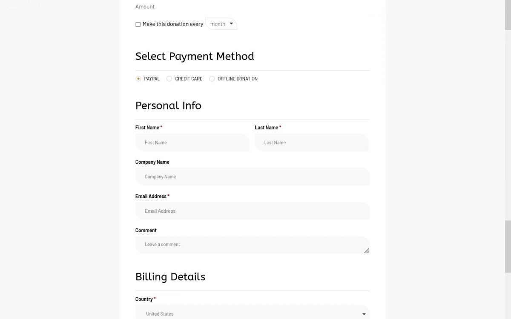Click the Select Payment Method heading
Viewport: 511px width, 319px height.
(195, 56)
